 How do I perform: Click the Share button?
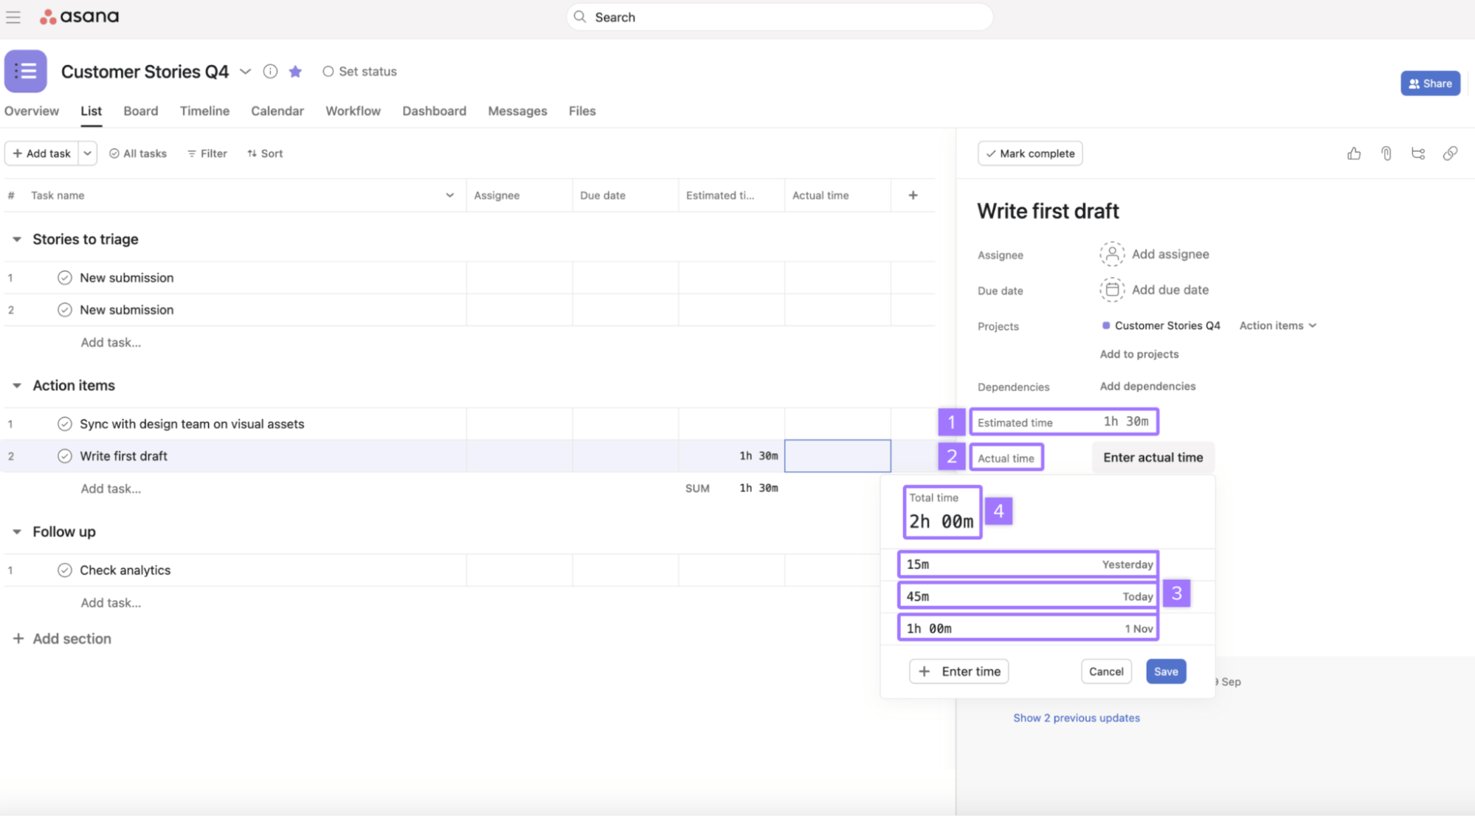pyautogui.click(x=1430, y=83)
